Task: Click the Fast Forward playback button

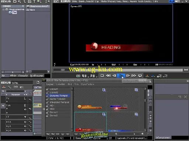Action: [x=134, y=76]
